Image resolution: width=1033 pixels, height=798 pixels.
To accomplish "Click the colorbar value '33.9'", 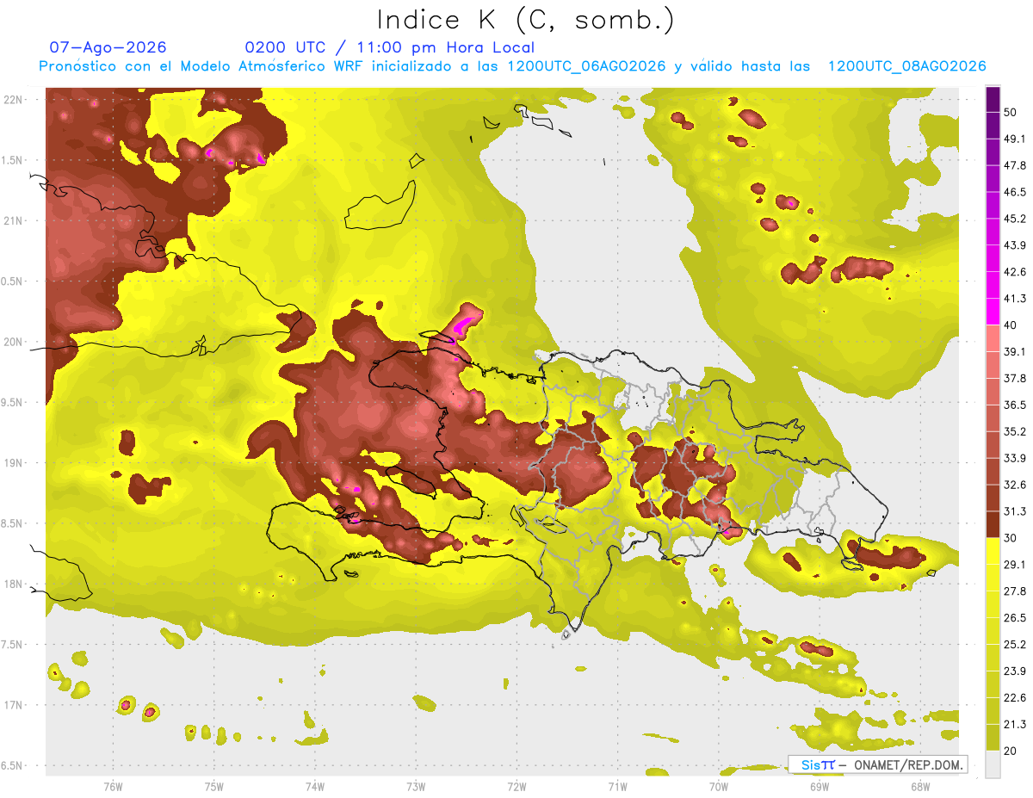I will [x=1015, y=459].
